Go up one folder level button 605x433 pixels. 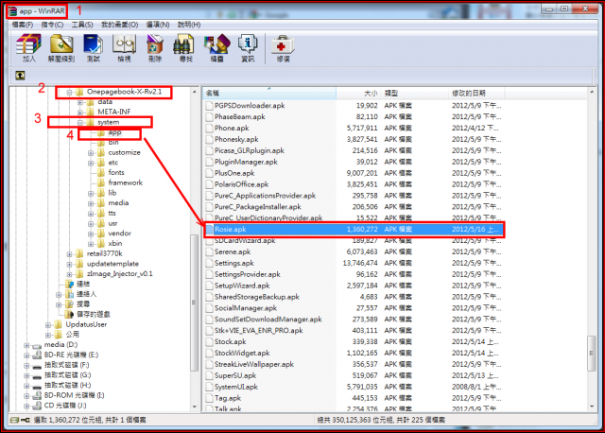pos(20,76)
